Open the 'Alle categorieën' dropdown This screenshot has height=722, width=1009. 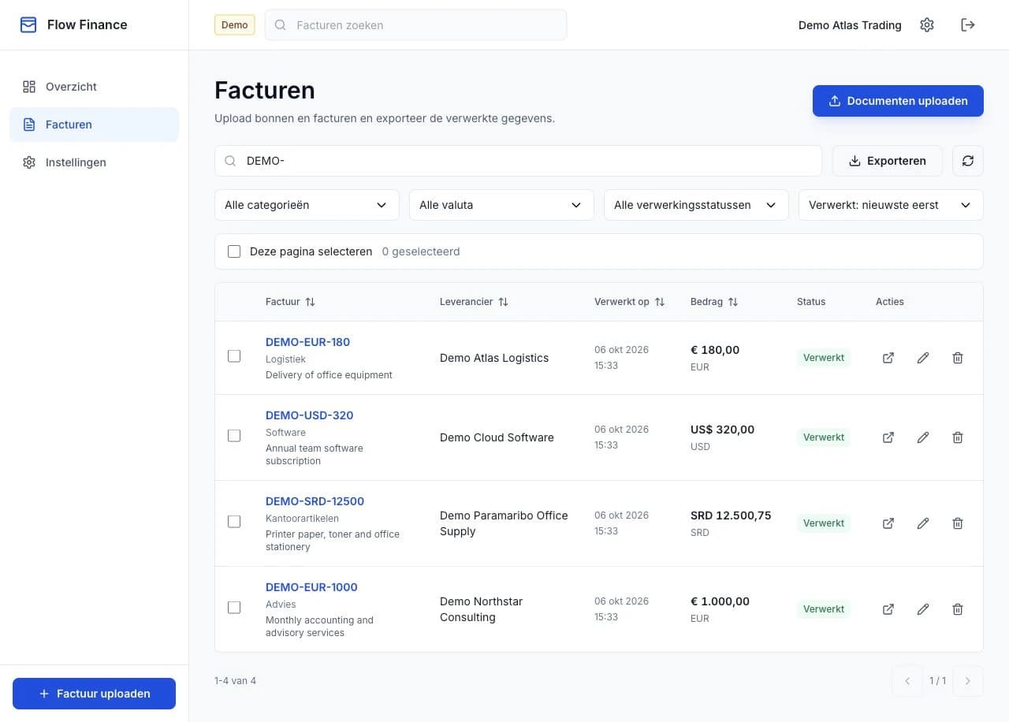[307, 205]
